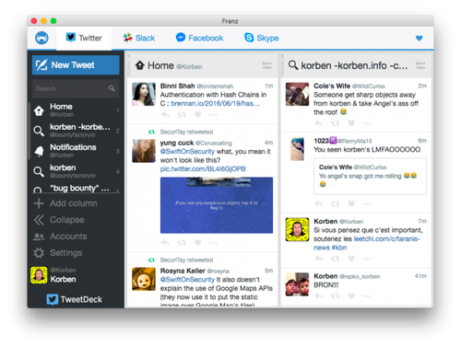Jump to the "bug bounty" sidebar column
The image size is (461, 347).
(76, 189)
